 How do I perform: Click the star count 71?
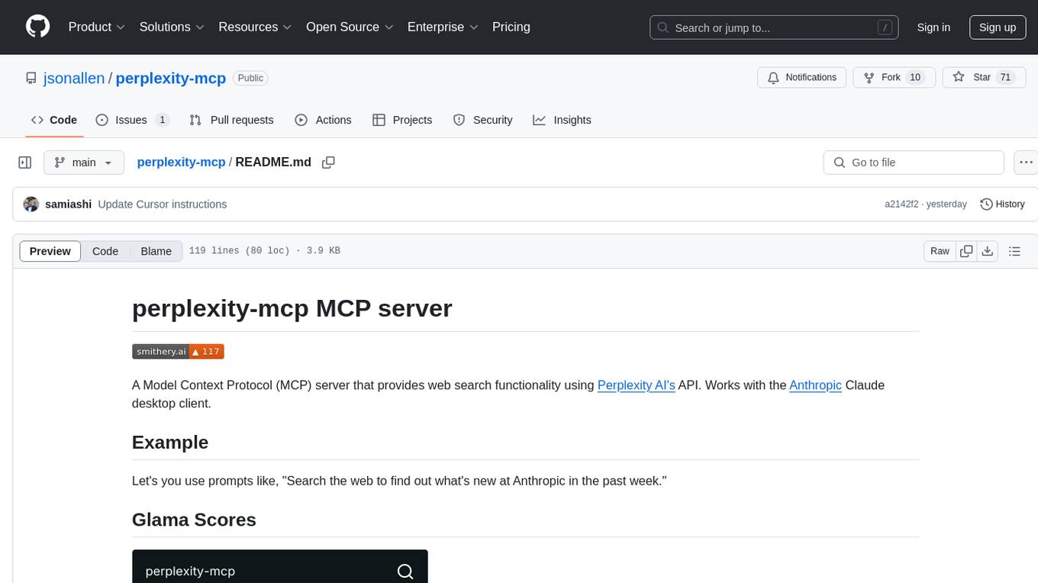(1005, 77)
